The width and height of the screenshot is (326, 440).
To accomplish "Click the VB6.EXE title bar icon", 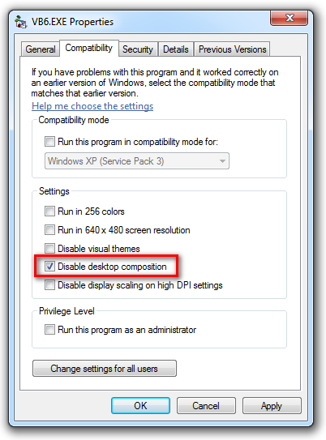I will [x=21, y=22].
